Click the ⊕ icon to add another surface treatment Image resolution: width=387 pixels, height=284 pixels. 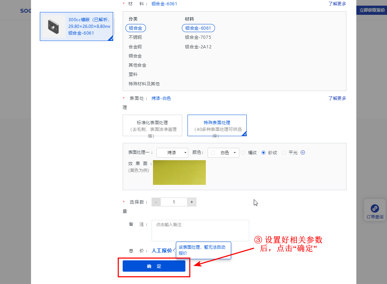click(x=302, y=152)
